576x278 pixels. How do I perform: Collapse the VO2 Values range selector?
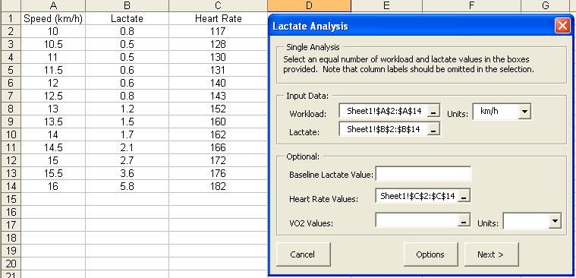[x=464, y=221]
